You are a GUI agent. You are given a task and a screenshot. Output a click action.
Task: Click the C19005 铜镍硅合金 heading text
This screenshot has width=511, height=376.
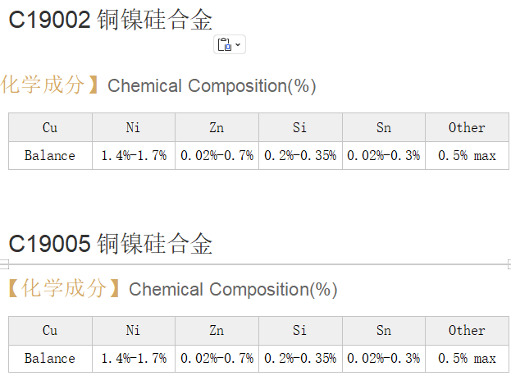coord(110,244)
